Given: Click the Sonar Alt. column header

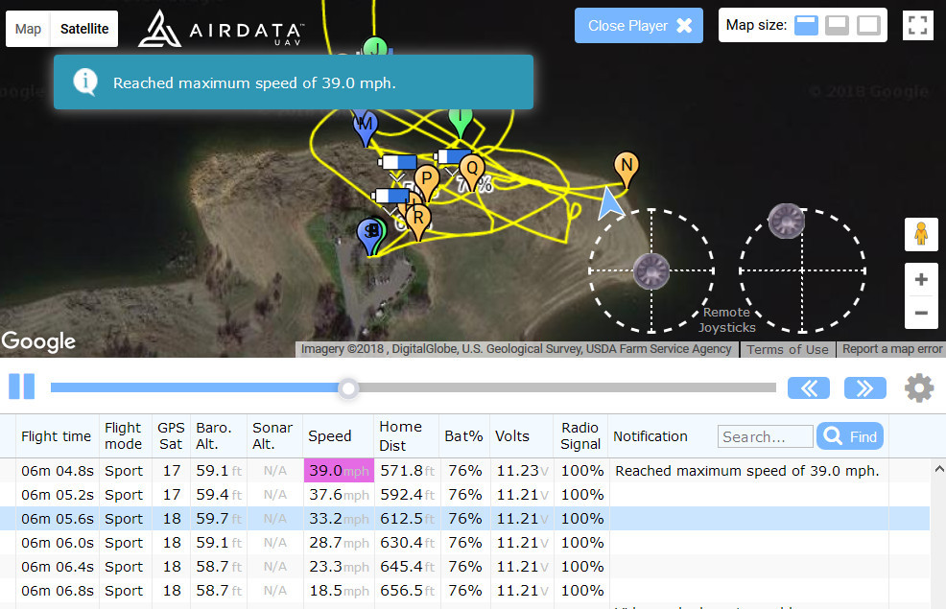Looking at the screenshot, I should (x=272, y=436).
